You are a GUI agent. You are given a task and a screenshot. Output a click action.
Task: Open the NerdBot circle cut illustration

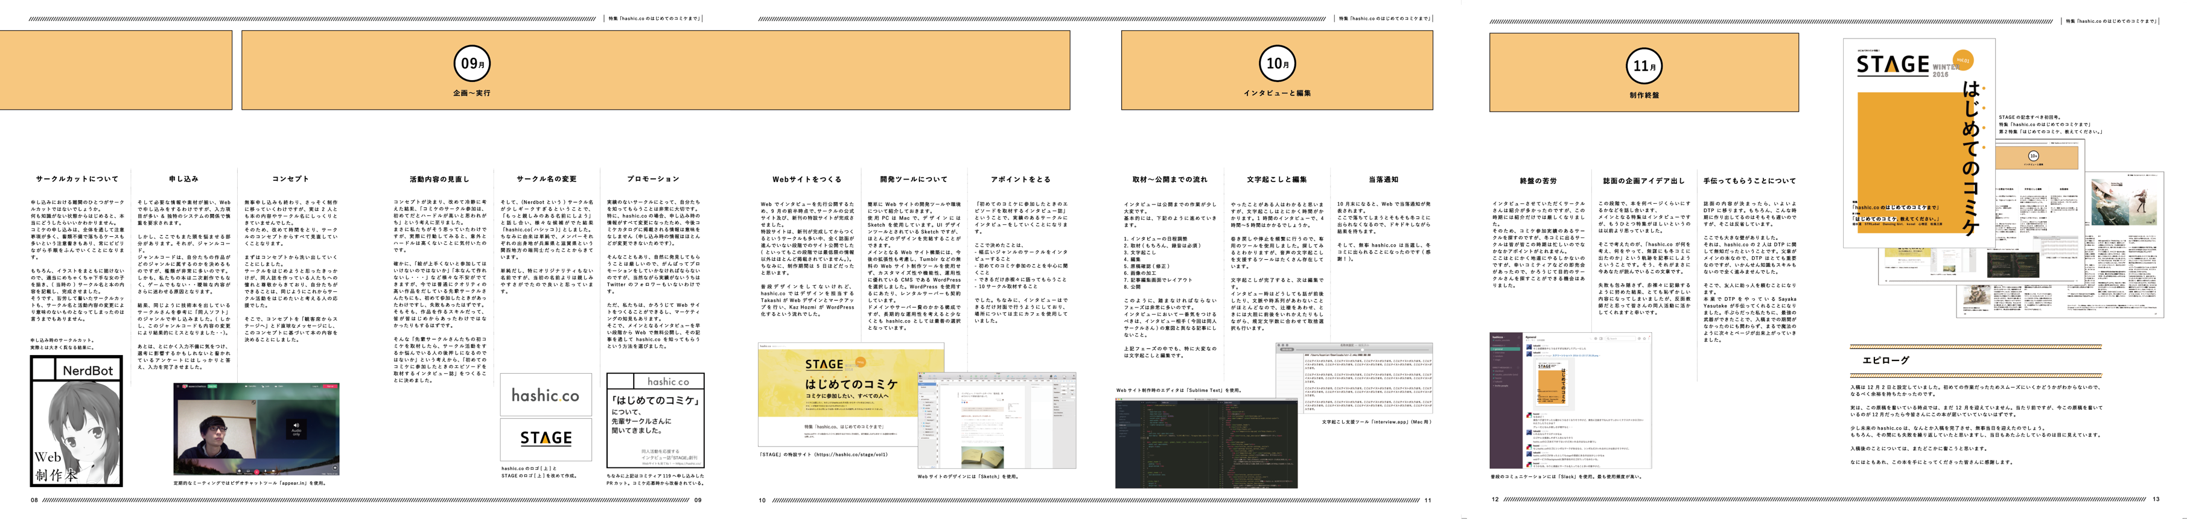click(77, 421)
